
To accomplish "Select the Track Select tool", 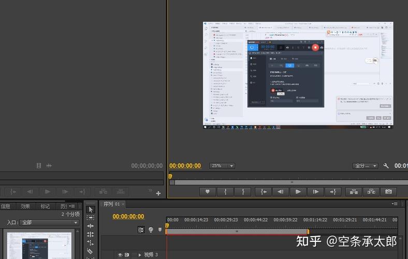I will click(90, 218).
